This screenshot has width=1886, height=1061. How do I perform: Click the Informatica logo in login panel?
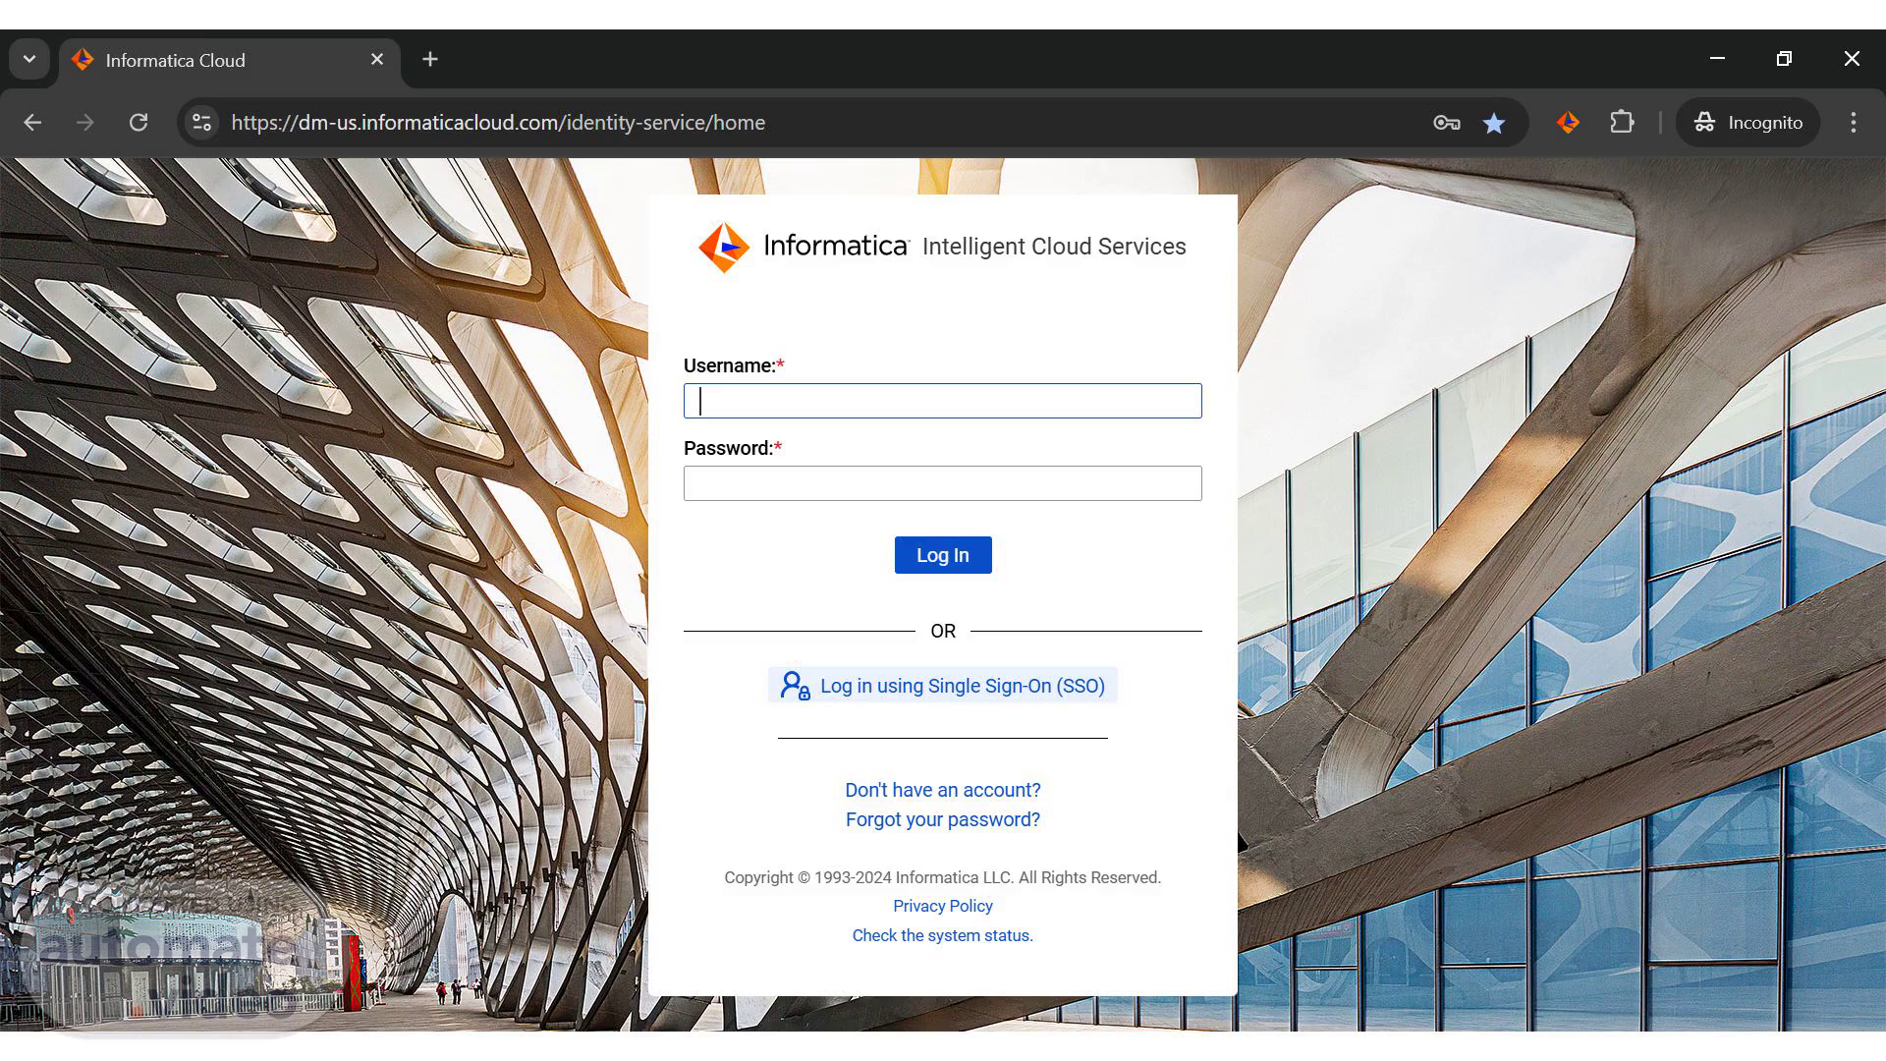804,247
